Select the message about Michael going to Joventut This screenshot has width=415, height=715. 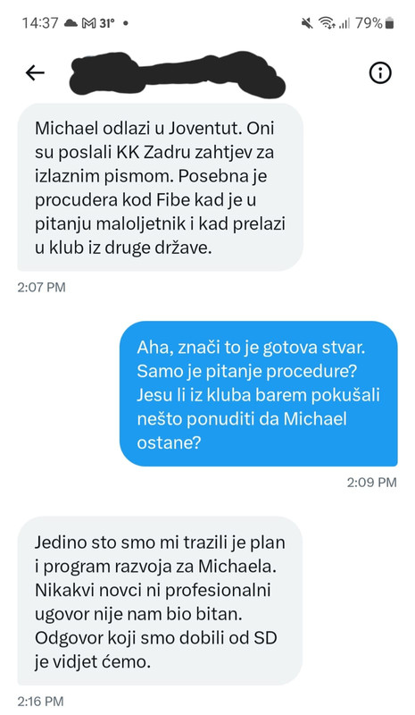[x=160, y=188]
